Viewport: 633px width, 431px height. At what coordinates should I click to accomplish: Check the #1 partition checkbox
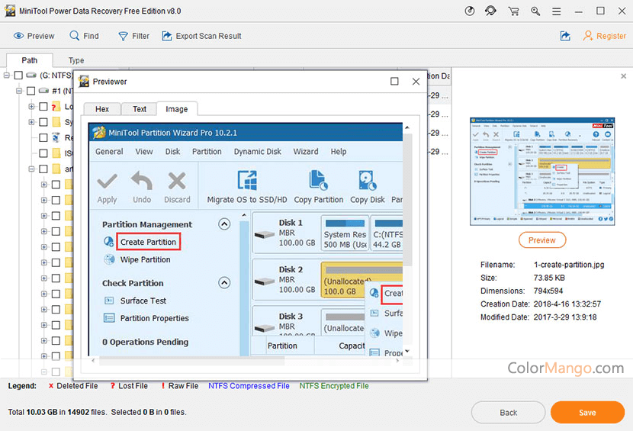pos(31,91)
